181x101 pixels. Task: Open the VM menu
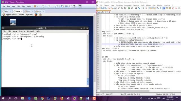[x=19, y=6]
